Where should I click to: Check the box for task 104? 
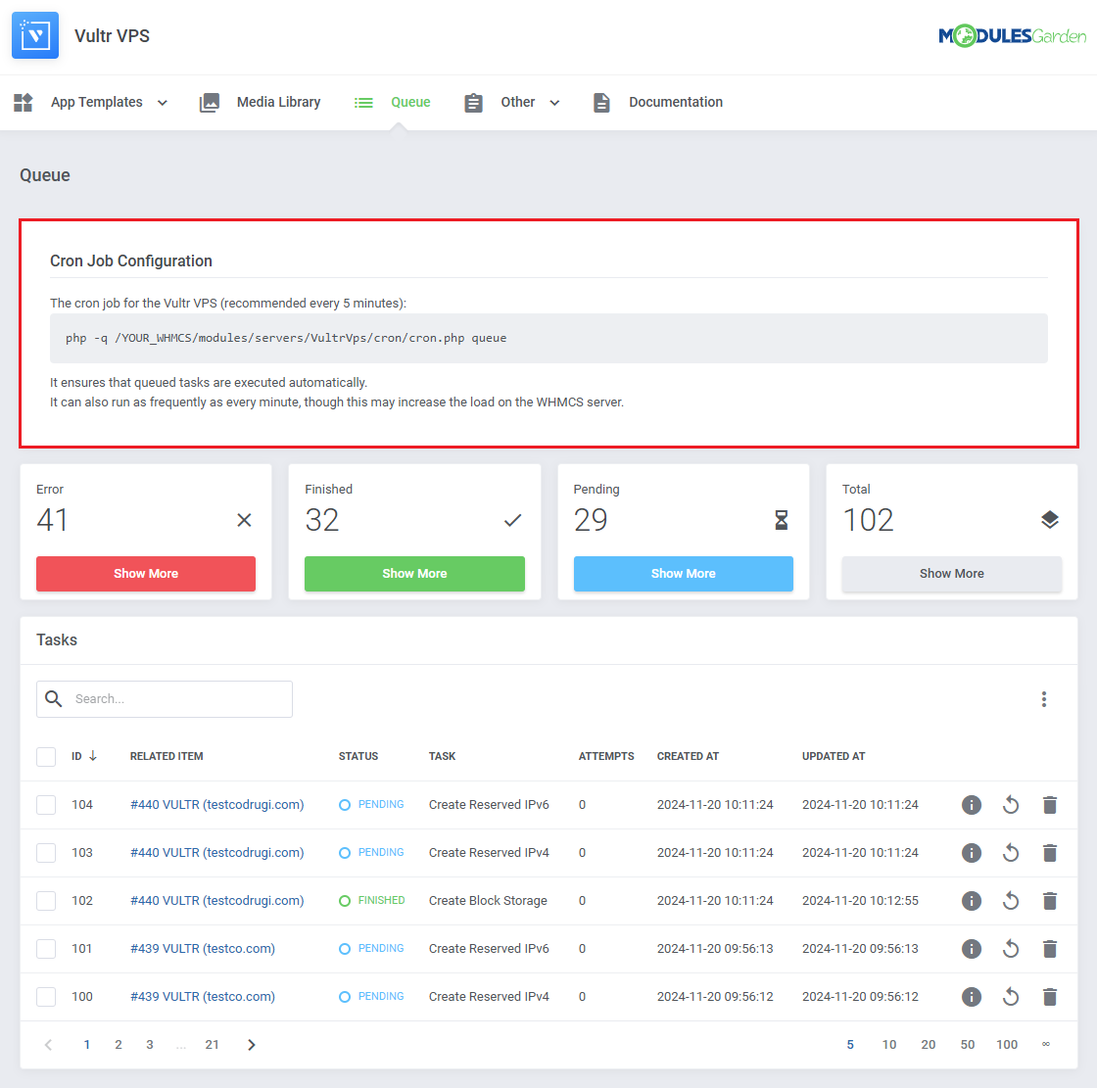click(46, 805)
